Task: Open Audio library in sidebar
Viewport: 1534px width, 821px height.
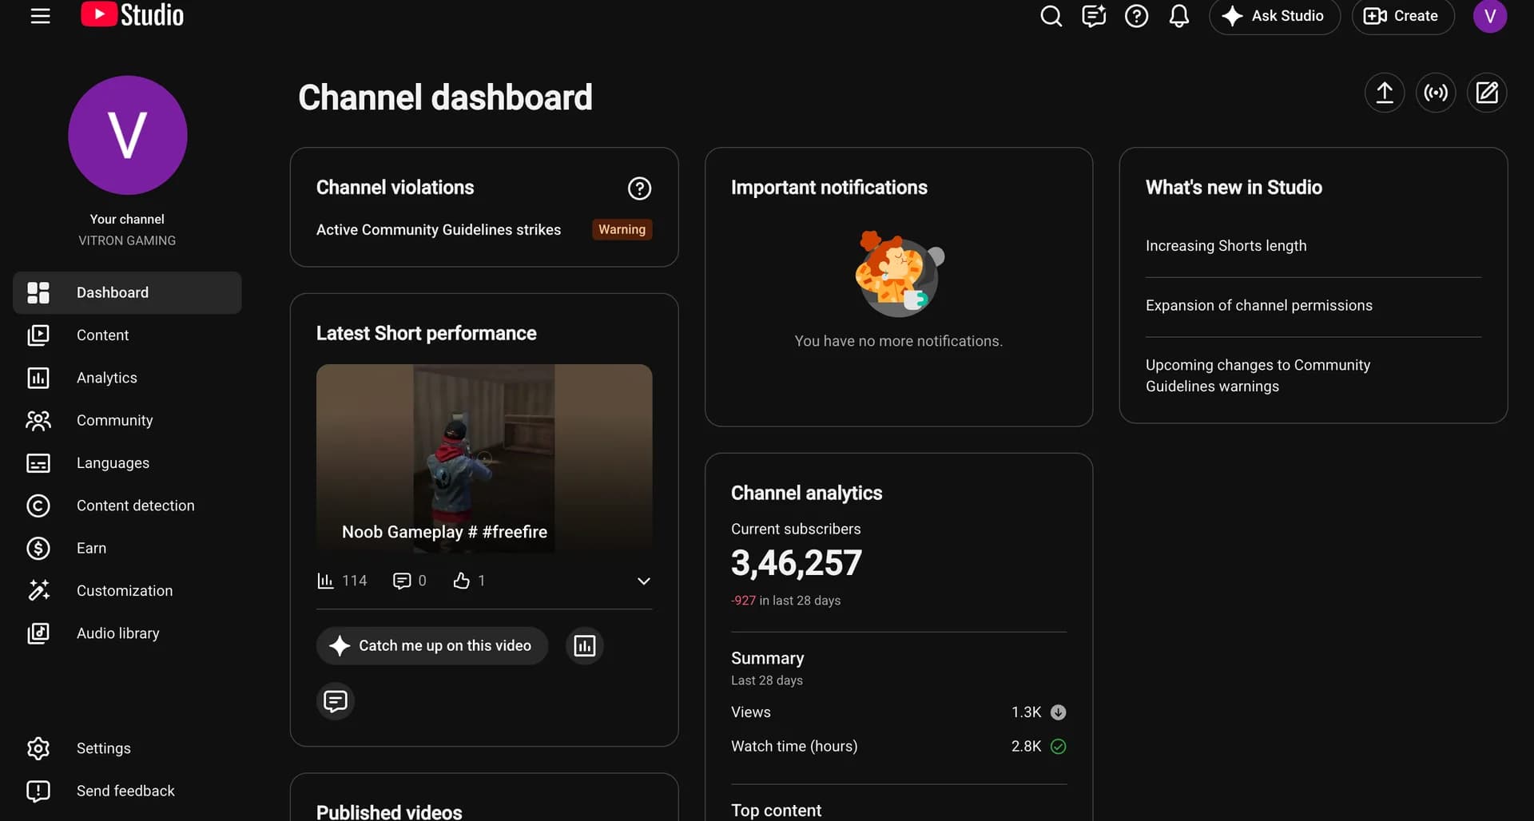Action: [127, 633]
